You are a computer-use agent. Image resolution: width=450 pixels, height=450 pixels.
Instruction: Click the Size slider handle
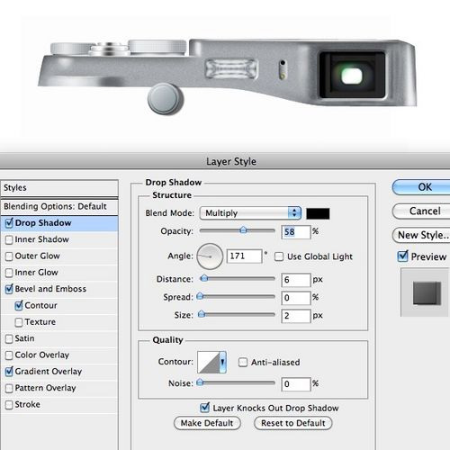coord(202,314)
